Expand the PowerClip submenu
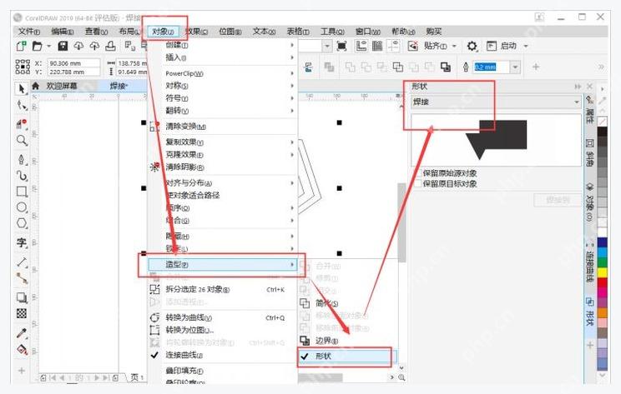 (222, 73)
